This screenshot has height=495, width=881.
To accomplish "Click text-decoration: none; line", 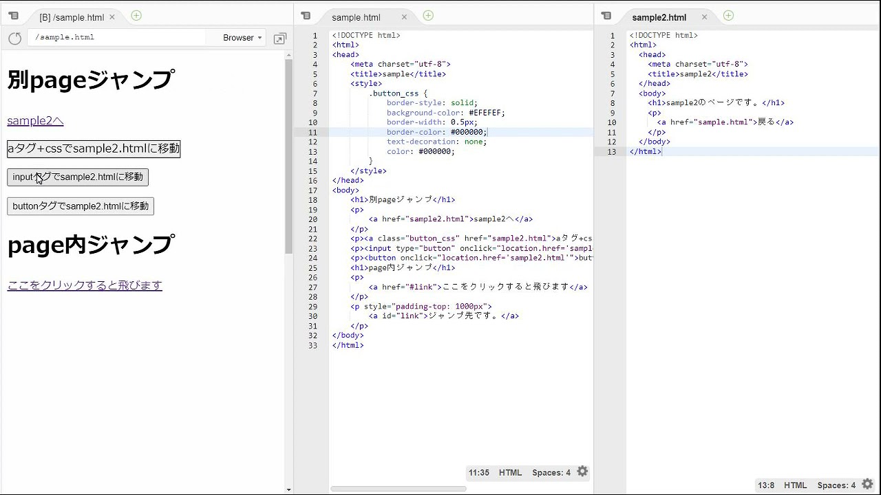I will tap(436, 142).
